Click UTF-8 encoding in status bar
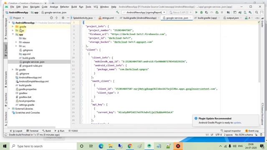Image resolution: width=267 pixels, height=150 pixels. (x=219, y=135)
